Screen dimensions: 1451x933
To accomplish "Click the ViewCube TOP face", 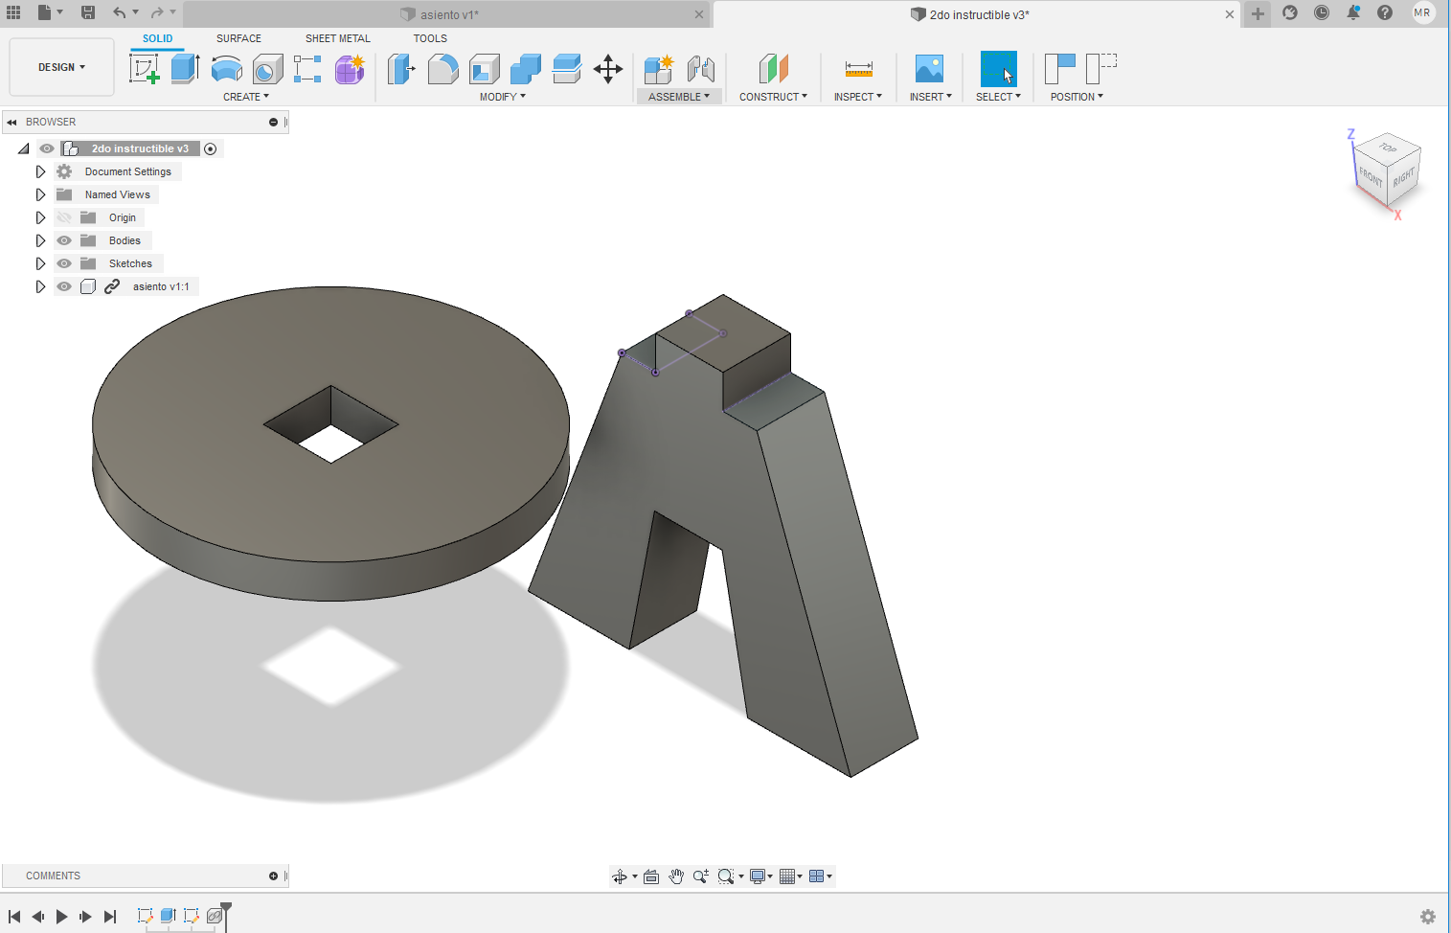I will pyautogui.click(x=1388, y=148).
